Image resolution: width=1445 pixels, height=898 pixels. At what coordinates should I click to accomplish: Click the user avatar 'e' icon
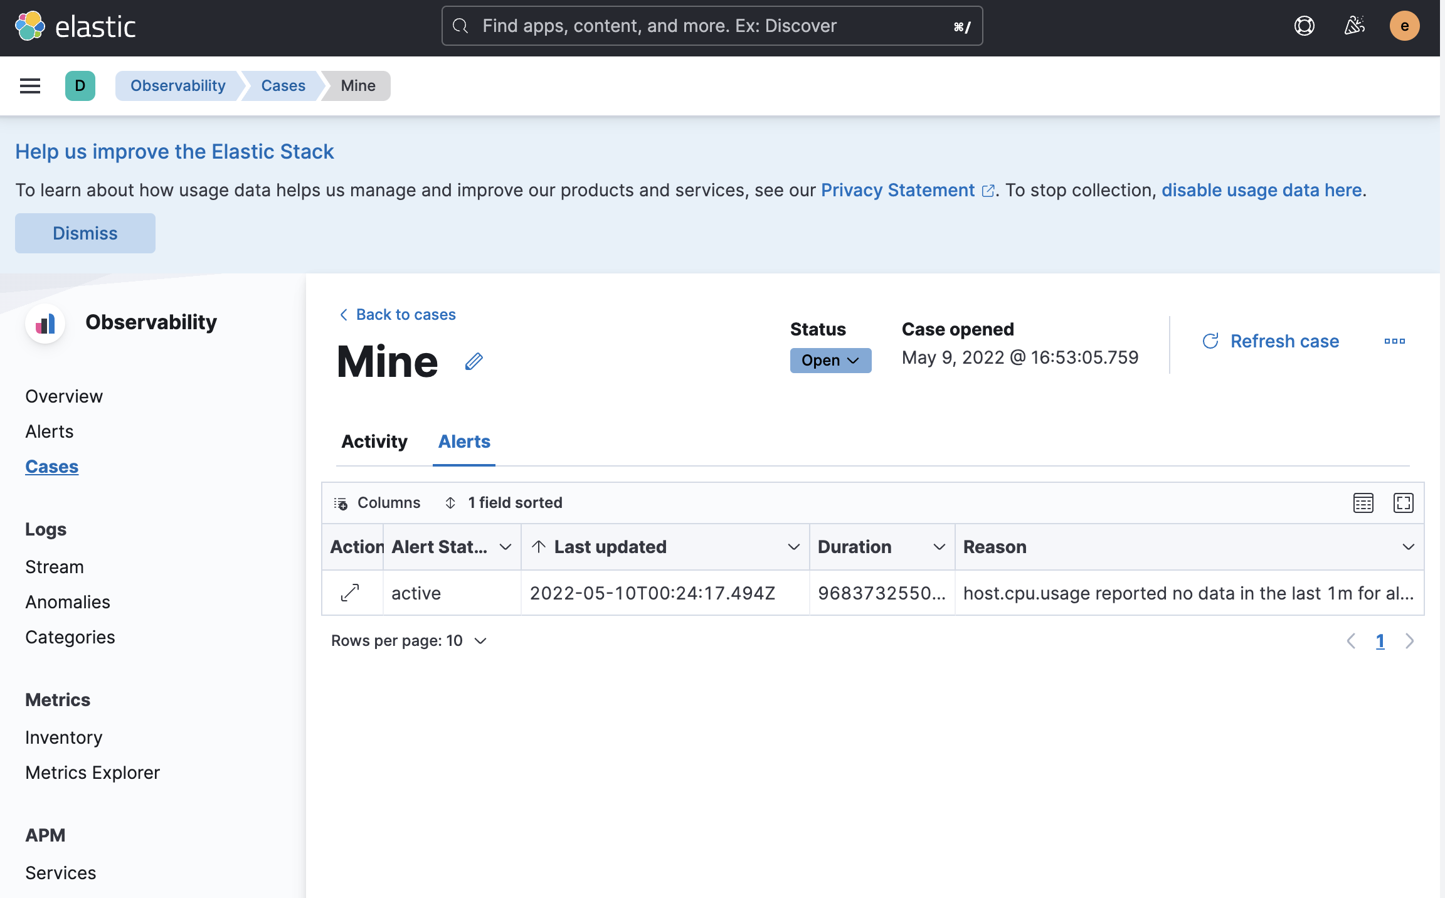pyautogui.click(x=1404, y=26)
